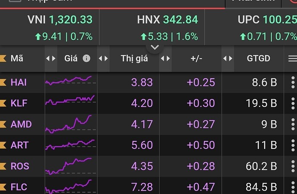View the ART price sparkline chart
This screenshot has height=194, width=297.
[71, 145]
